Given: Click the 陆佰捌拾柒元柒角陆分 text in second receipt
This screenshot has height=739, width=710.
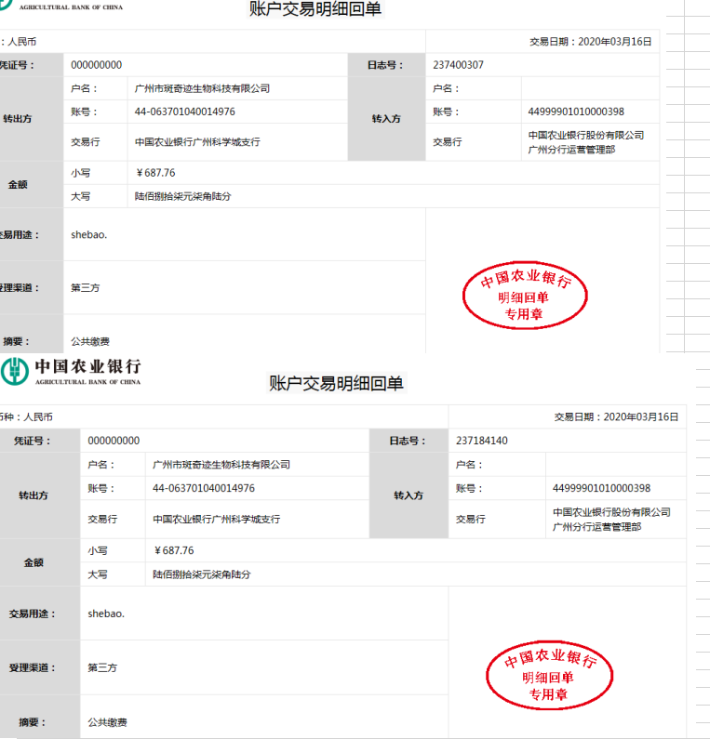Looking at the screenshot, I should 201,574.
